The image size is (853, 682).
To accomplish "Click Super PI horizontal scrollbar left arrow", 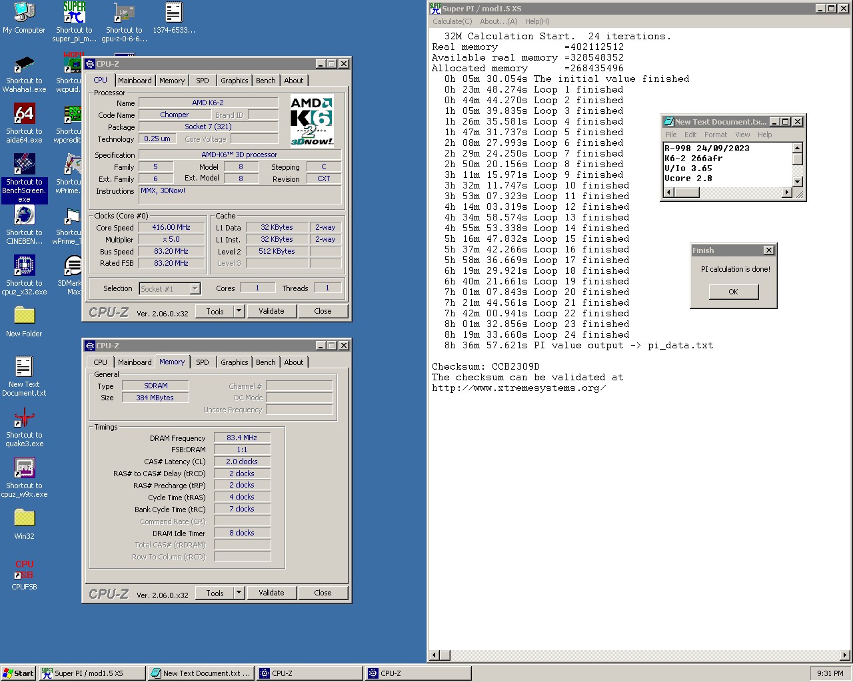I will coord(435,655).
